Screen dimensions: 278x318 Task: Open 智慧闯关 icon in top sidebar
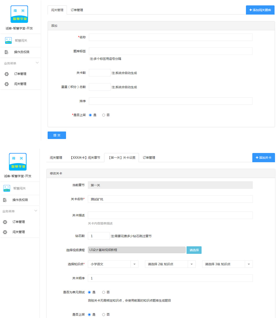coord(8,40)
